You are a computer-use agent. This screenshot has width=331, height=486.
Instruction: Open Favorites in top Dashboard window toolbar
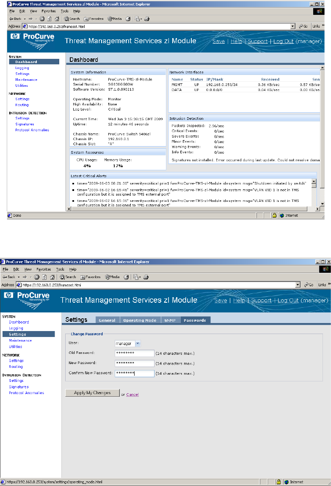[94, 19]
